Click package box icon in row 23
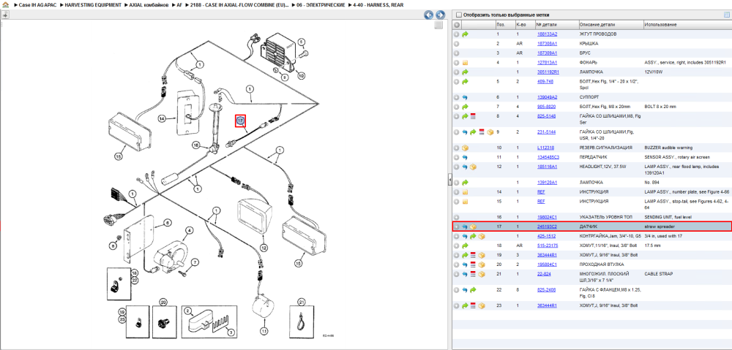Viewport: 732px width, 350px height. [x=482, y=305]
